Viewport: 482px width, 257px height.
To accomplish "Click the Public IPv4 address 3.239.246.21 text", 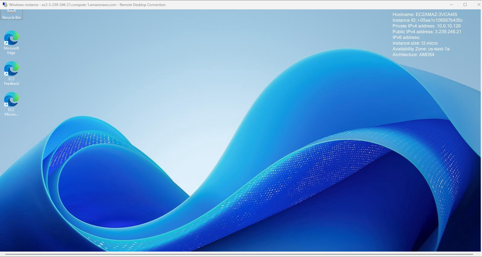I will click(427, 32).
